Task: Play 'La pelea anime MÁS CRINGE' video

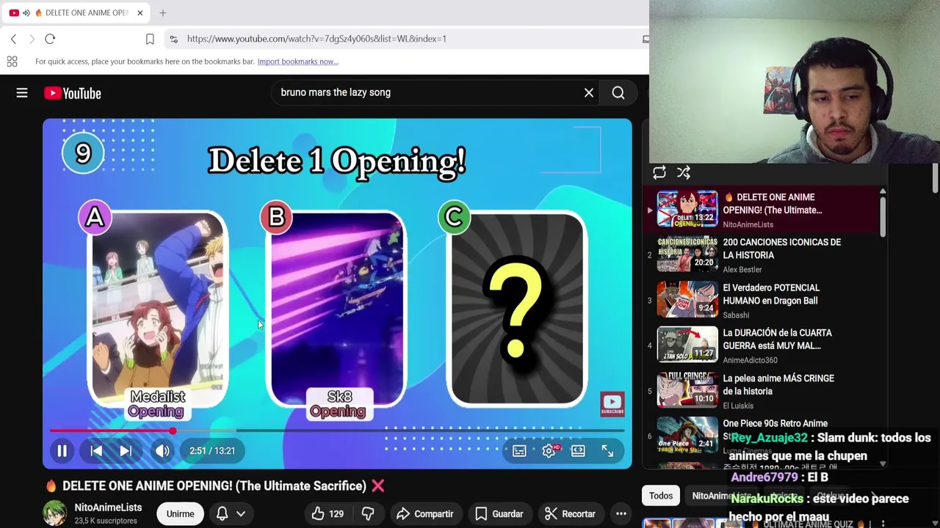Action: click(x=762, y=391)
